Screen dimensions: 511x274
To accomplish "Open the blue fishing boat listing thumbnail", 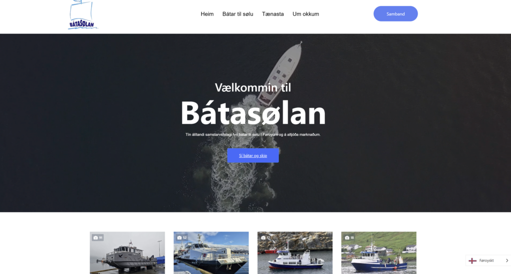I will coord(379,253).
